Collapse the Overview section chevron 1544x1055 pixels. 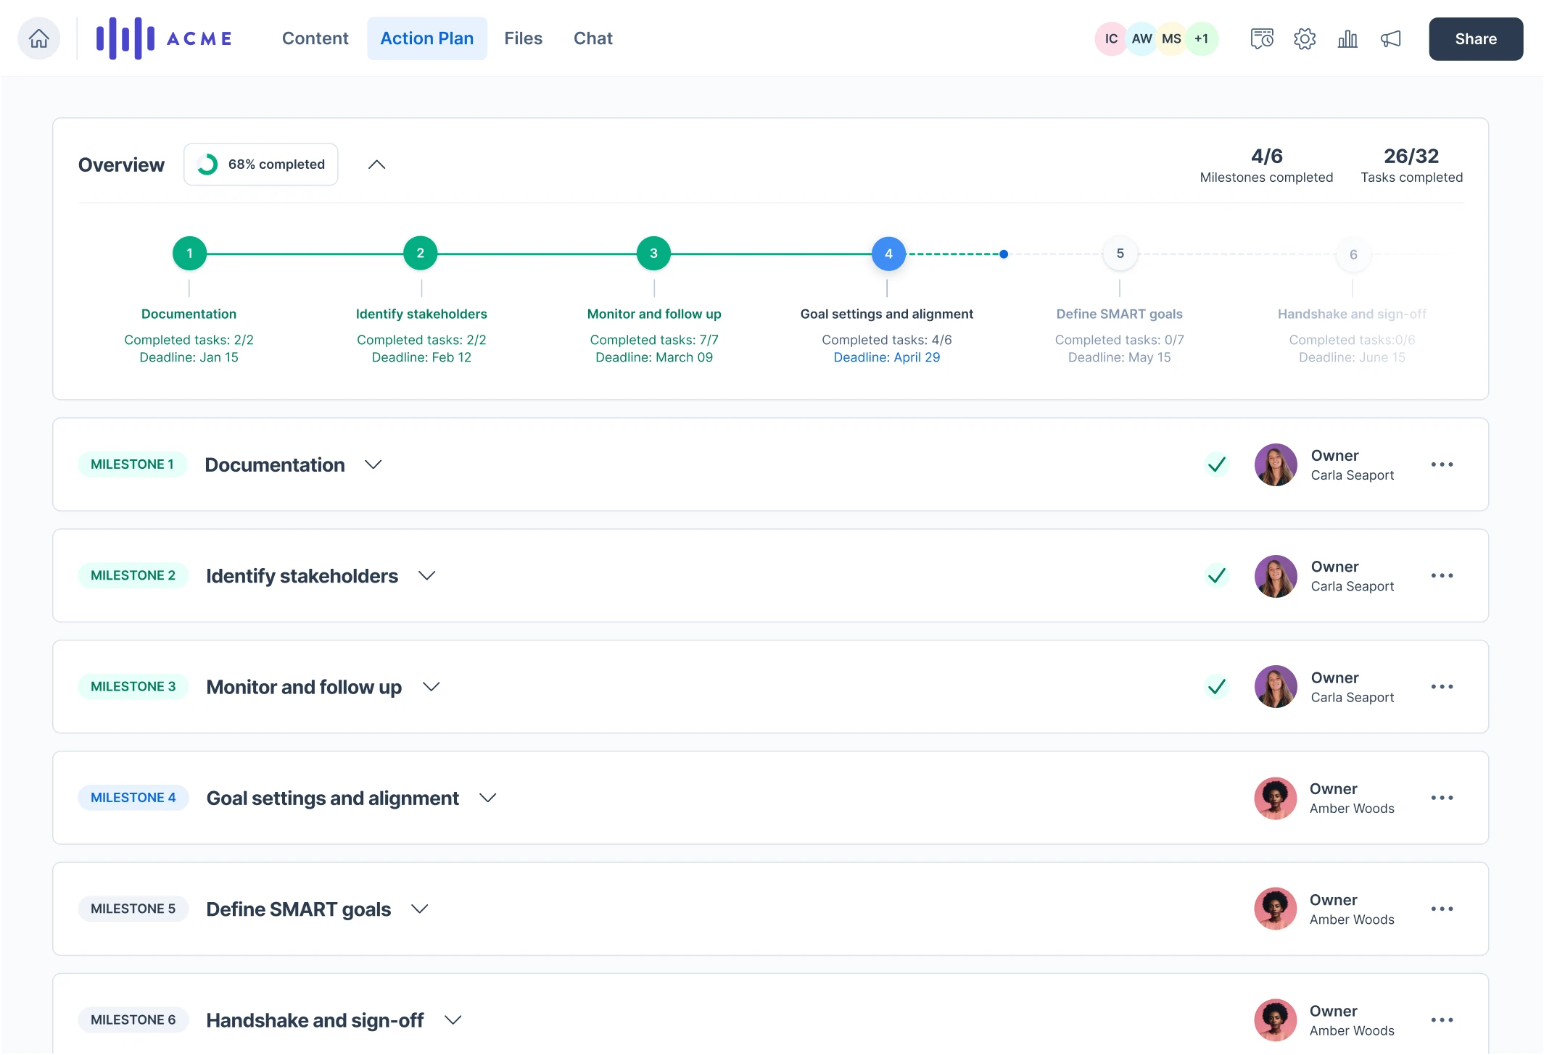click(376, 164)
